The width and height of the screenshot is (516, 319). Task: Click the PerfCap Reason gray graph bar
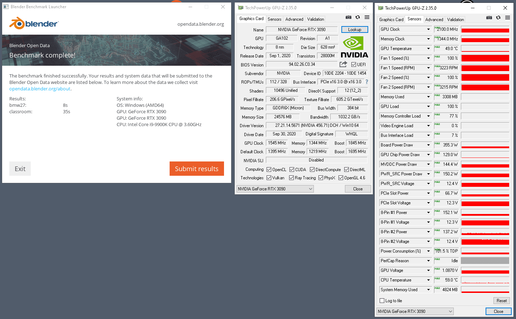pyautogui.click(x=485, y=261)
